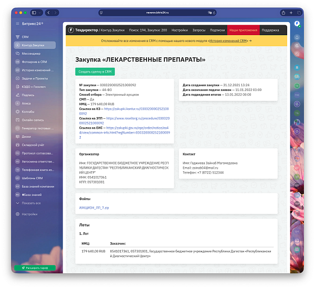Screen dimensions: 315x288
Task: Open the История изменений CRM banner link
Action: pyautogui.click(x=228, y=41)
